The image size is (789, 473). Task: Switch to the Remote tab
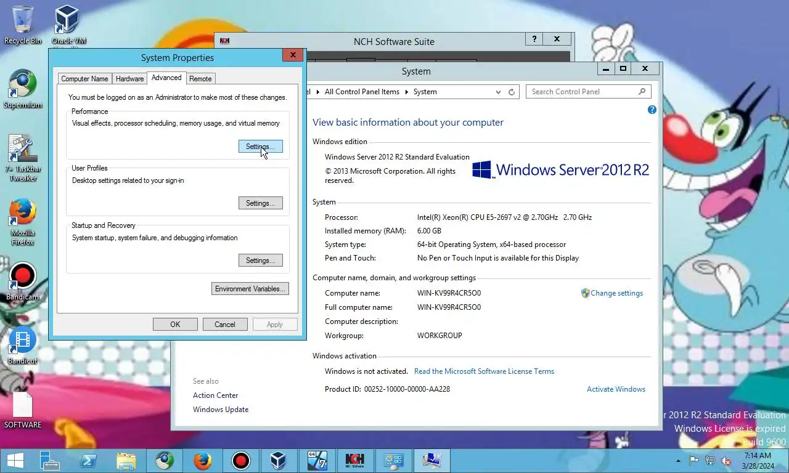tap(200, 79)
